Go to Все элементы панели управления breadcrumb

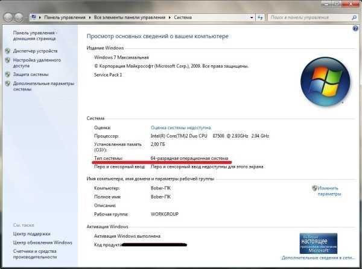click(x=130, y=17)
